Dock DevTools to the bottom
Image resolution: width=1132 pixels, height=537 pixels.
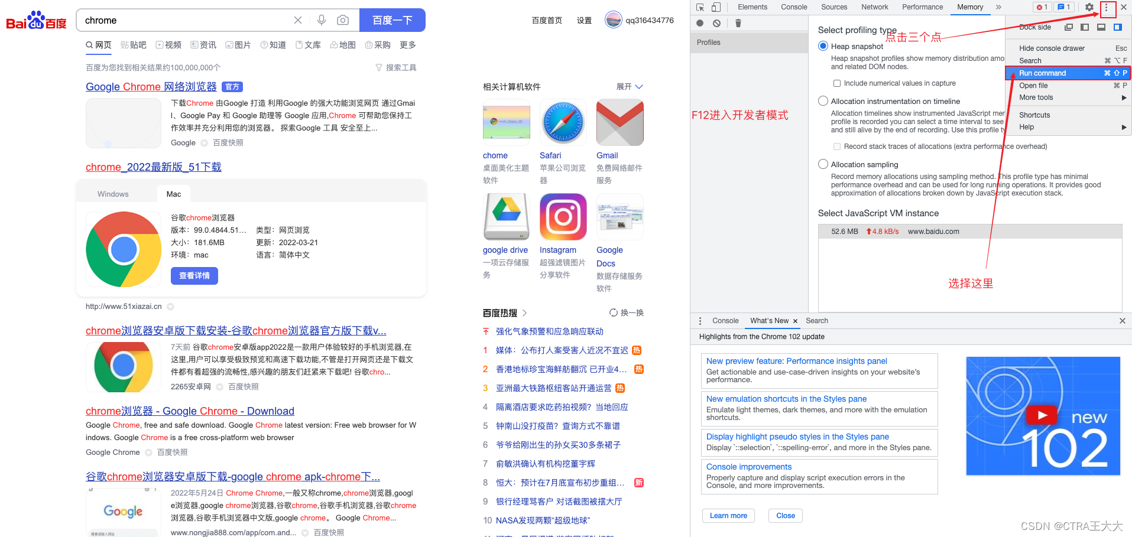coord(1101,27)
